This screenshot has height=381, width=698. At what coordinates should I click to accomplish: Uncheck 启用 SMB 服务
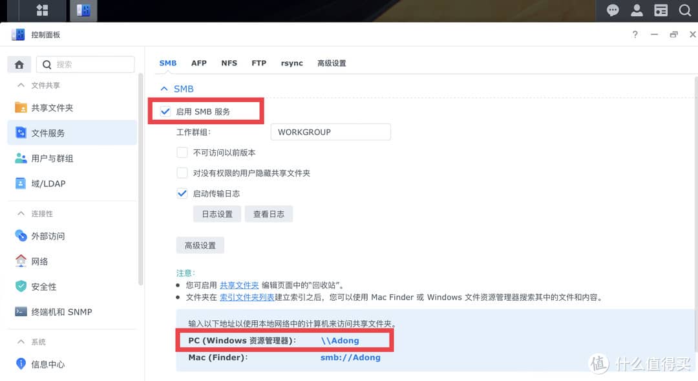point(165,111)
